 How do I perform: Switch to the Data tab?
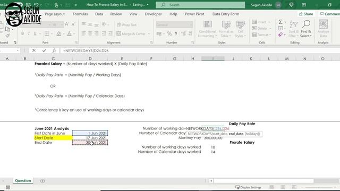click(x=99, y=14)
